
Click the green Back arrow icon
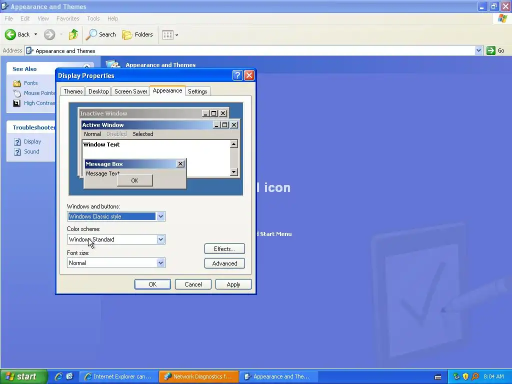point(10,34)
